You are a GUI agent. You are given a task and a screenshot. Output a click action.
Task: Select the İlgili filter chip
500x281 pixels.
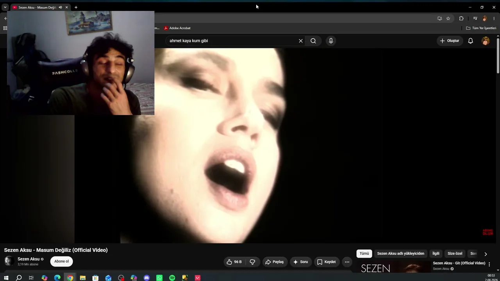(x=436, y=254)
